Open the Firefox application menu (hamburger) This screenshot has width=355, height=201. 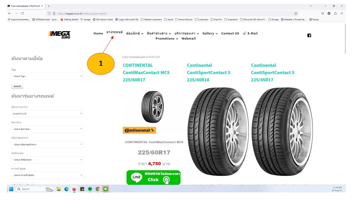click(x=342, y=13)
